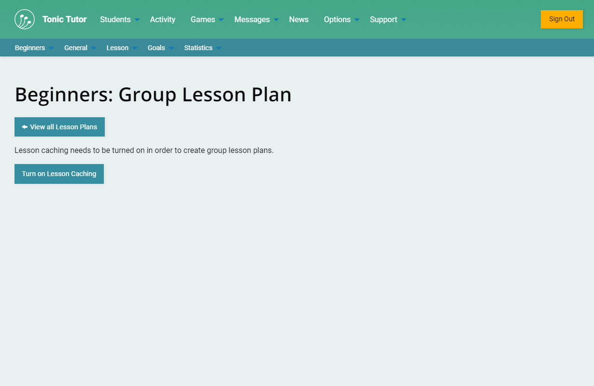Expand the Students dropdown arrow

(x=137, y=20)
